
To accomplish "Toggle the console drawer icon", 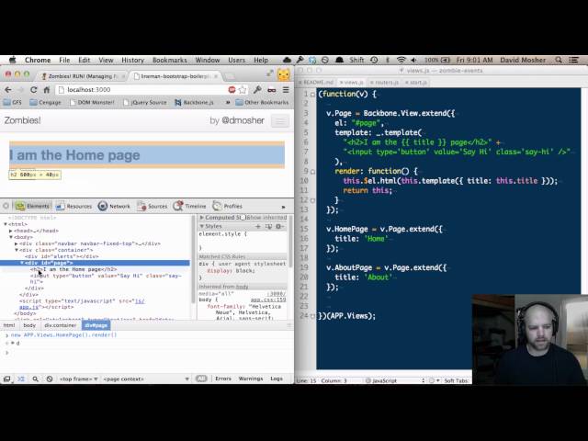I will click(21, 379).
